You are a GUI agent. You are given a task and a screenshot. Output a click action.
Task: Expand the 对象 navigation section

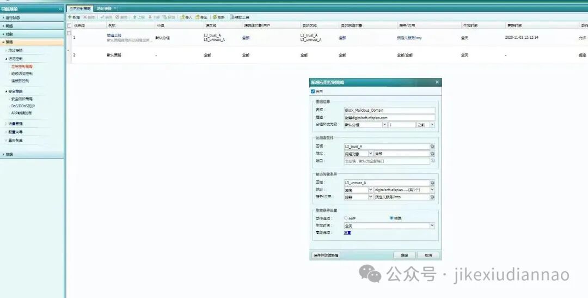(x=32, y=34)
